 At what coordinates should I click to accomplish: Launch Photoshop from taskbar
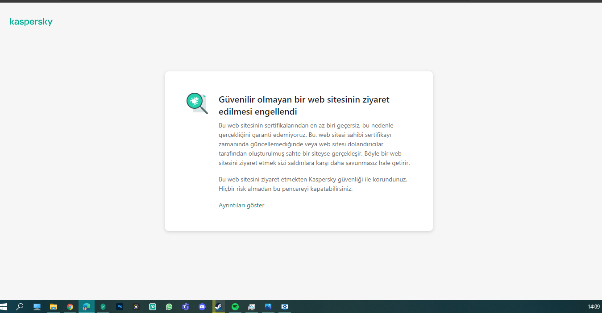coord(120,307)
